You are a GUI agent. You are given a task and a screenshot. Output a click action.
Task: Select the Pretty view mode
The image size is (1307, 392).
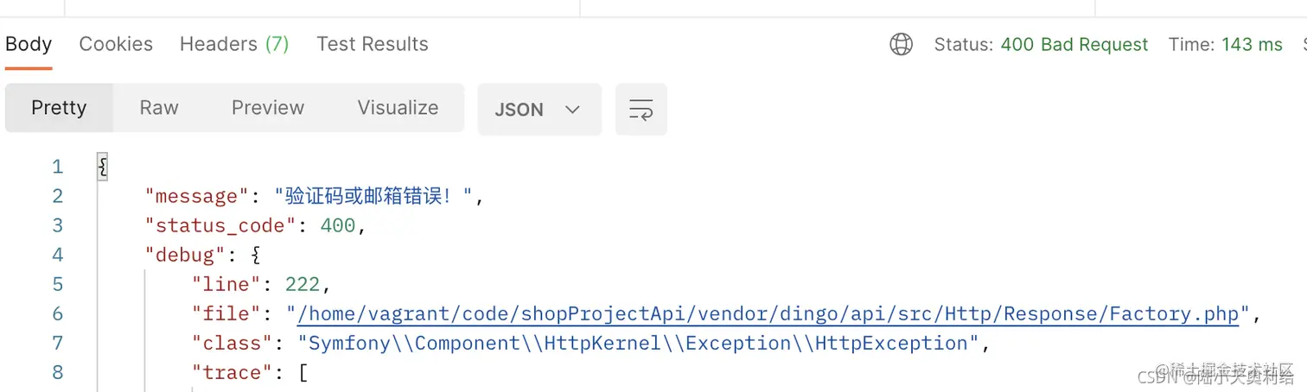click(x=59, y=108)
